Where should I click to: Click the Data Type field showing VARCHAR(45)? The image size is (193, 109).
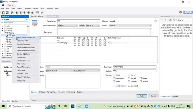(134, 67)
